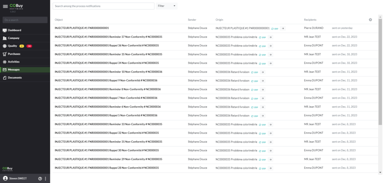Image resolution: width=385 pixels, height=183 pixels.
Task: Open the three-dot user options menu
Action: tap(45, 178)
